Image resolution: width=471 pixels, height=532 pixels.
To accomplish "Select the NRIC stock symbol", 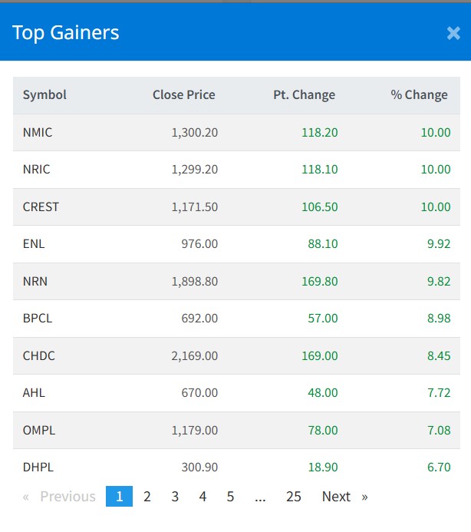I will click(37, 170).
